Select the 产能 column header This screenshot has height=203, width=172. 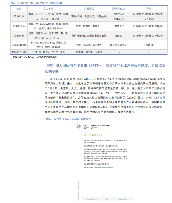pos(149,9)
